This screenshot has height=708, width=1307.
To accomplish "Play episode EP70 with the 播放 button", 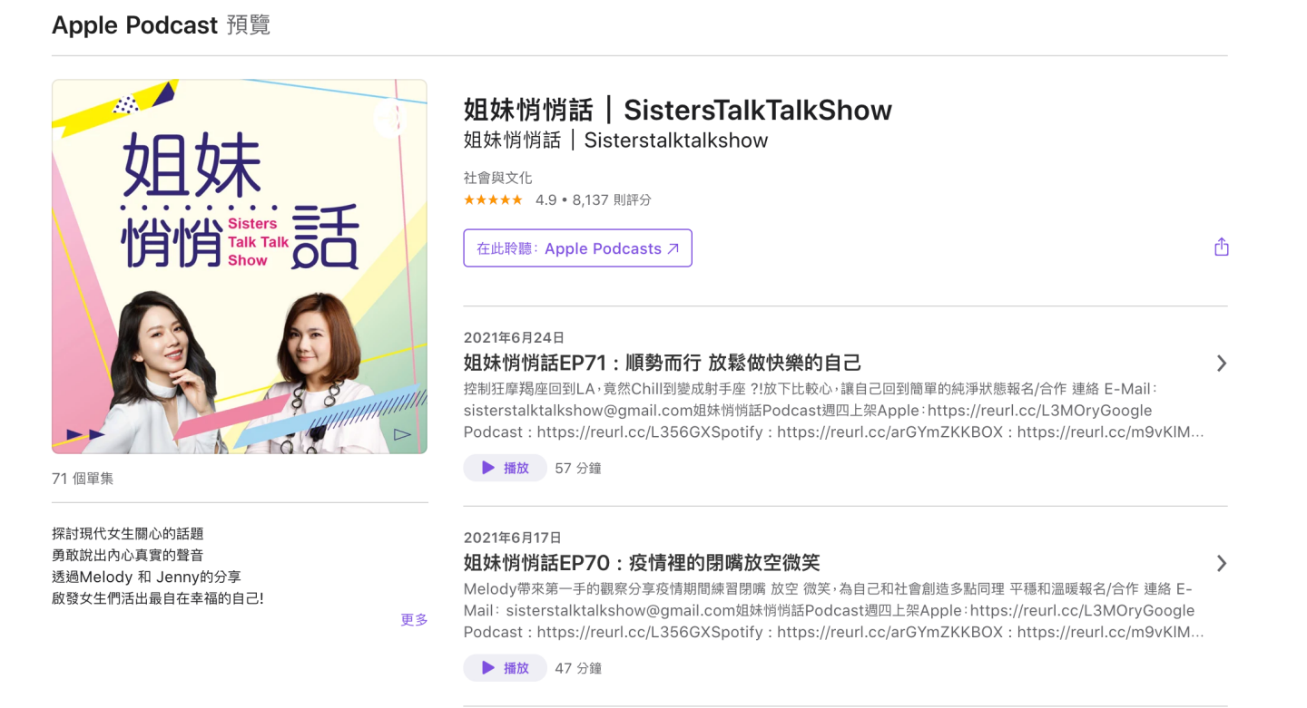I will click(x=505, y=668).
